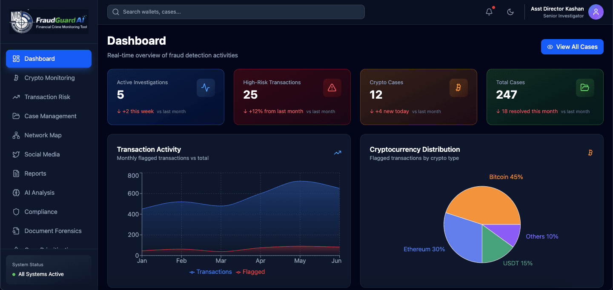The width and height of the screenshot is (613, 290).
Task: Click the View All Cases button
Action: [572, 47]
